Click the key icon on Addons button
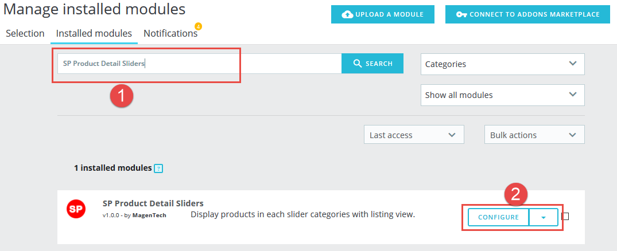The height and width of the screenshot is (251, 617). click(461, 14)
